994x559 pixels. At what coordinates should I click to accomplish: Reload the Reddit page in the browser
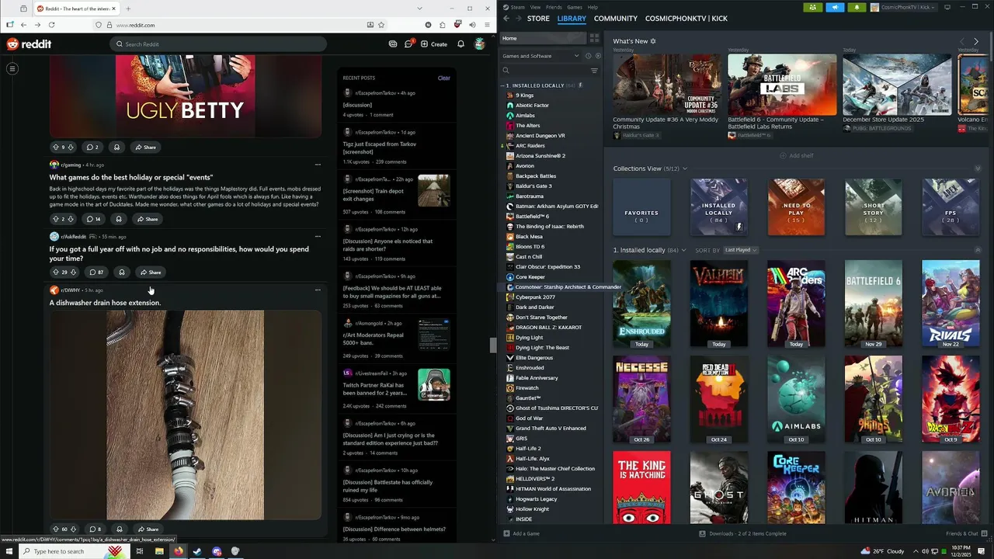tap(50, 25)
